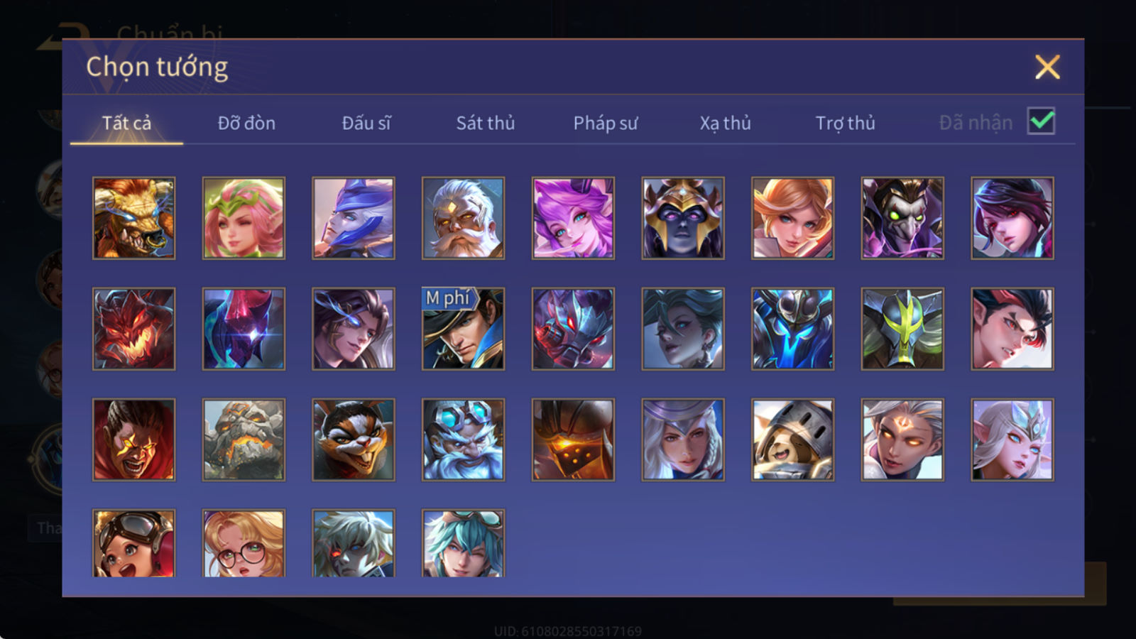Show the Xạ thủ hero category
Viewport: 1136px width, 639px height.
(x=725, y=123)
